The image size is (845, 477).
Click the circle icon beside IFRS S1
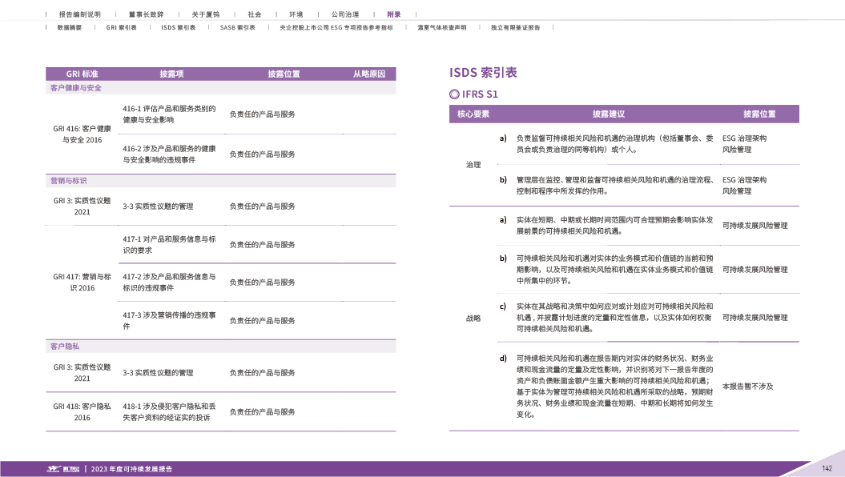(455, 94)
